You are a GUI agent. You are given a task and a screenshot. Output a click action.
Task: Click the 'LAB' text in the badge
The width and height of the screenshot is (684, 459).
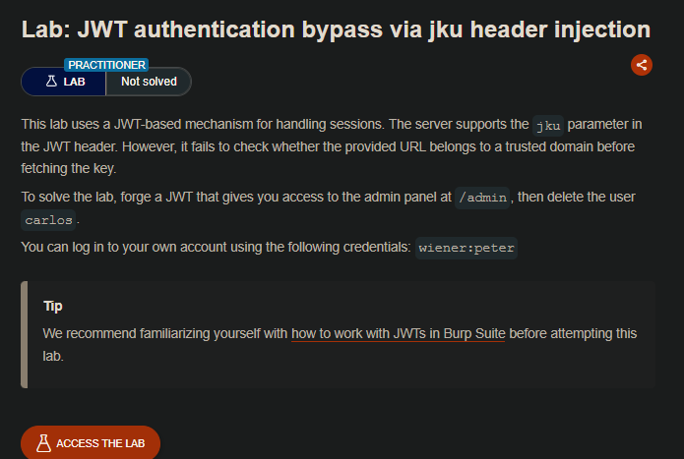click(75, 83)
